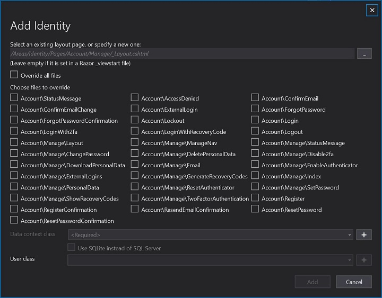Tick Account\Logout
Viewport: 382px width, 298px height.
255,131
